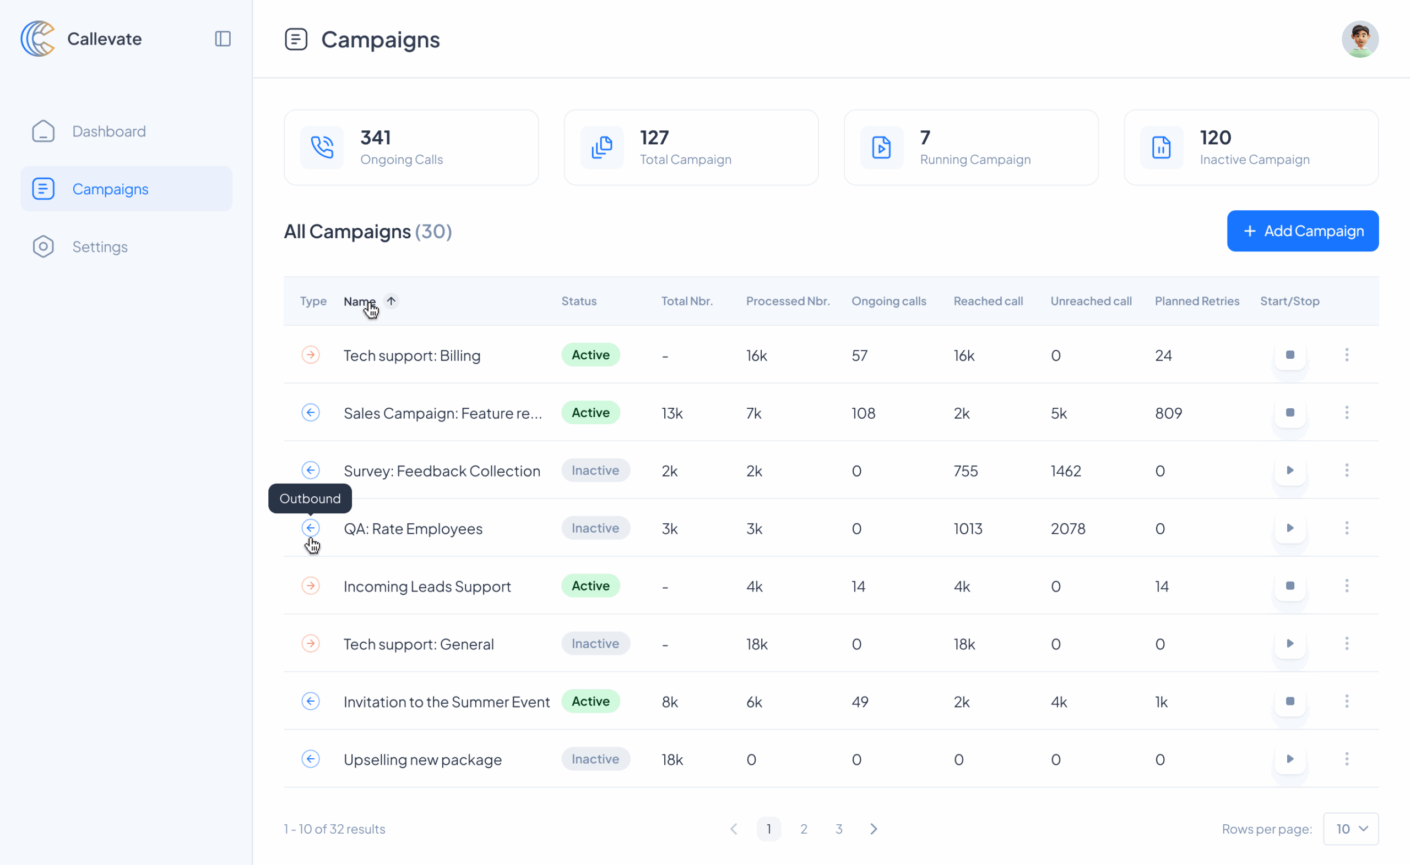This screenshot has width=1410, height=865.
Task: Go to next page with right chevron
Action: tap(874, 829)
